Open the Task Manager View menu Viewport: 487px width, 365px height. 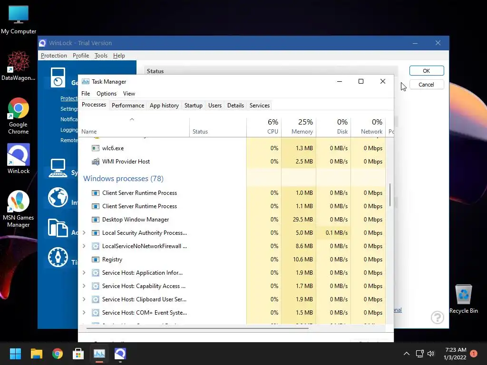coord(129,94)
